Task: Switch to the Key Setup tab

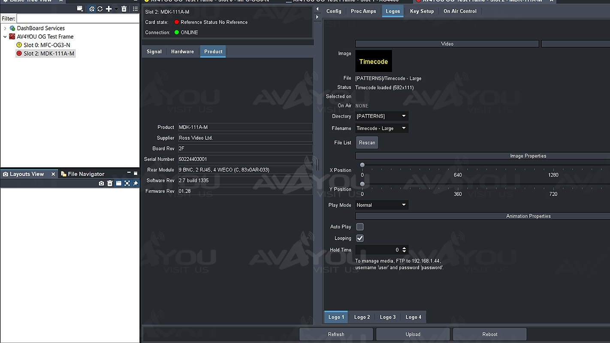Action: pos(422,11)
